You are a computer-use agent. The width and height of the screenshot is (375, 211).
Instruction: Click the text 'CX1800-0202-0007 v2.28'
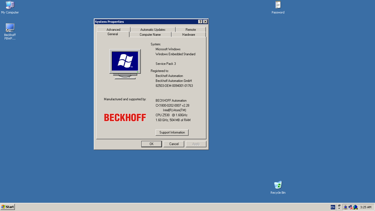172,105
